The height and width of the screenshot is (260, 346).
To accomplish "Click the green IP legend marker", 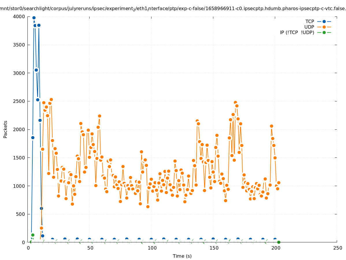I will (x=324, y=32).
